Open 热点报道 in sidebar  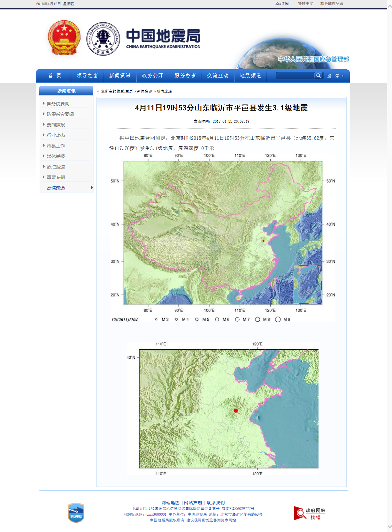point(56,167)
